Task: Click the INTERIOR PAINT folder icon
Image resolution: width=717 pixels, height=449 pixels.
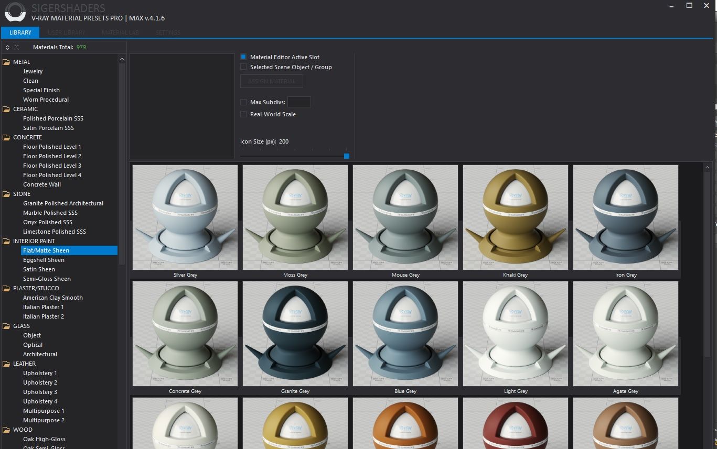Action: (6, 241)
